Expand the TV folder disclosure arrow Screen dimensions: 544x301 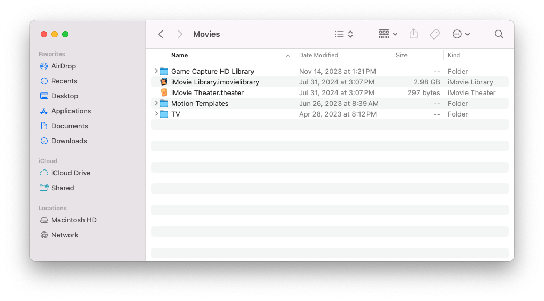pyautogui.click(x=156, y=114)
